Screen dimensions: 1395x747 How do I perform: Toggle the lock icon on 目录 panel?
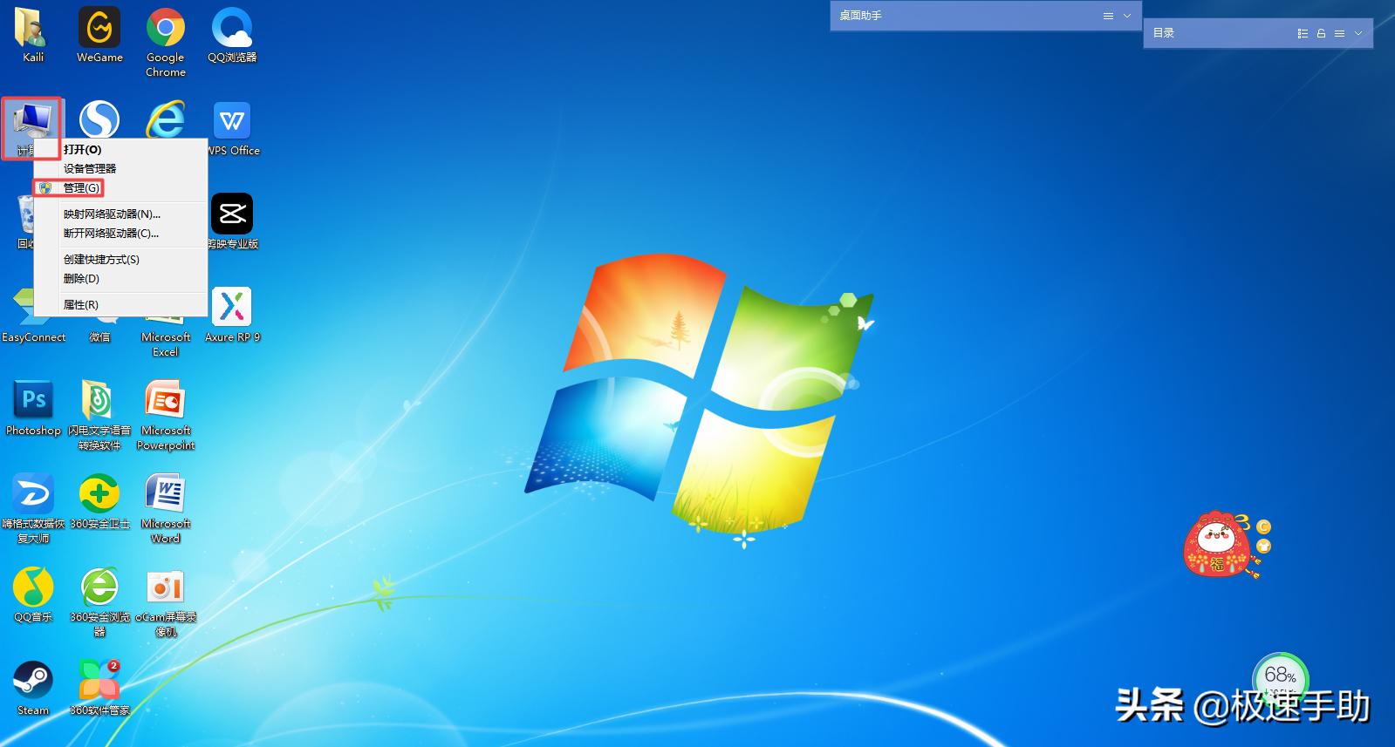click(1321, 33)
